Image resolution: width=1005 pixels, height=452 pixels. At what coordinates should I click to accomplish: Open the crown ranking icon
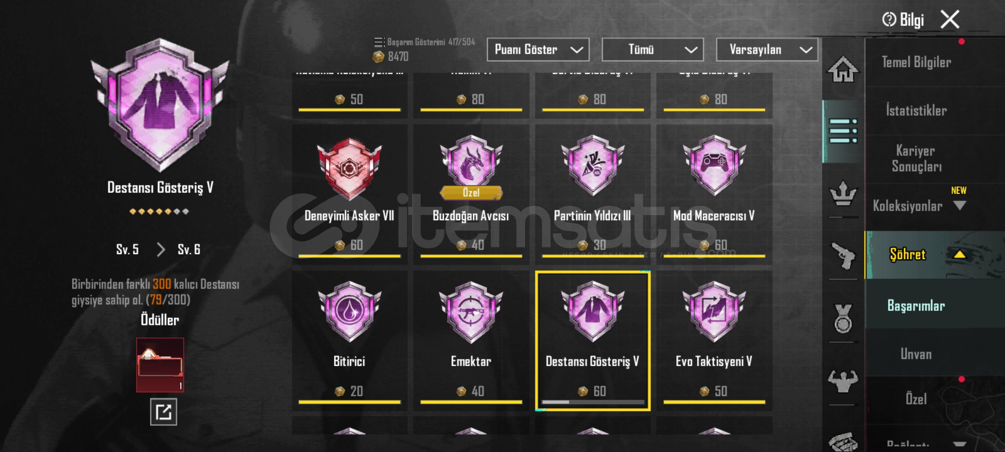point(843,193)
